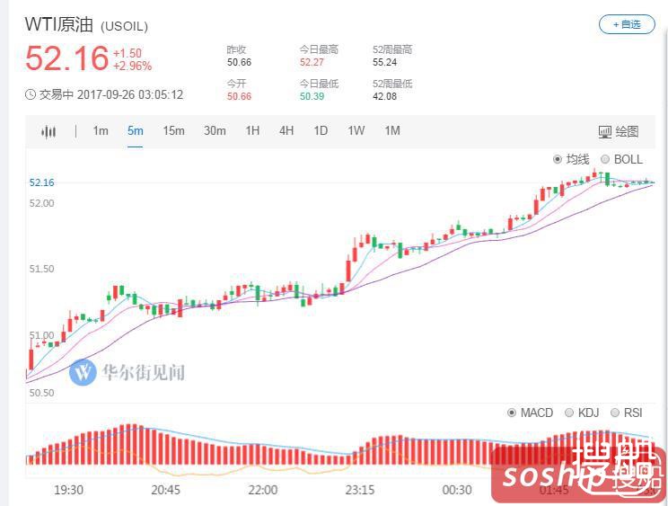The image size is (668, 506).
Task: Show the 1W weekly chart
Action: 356,131
